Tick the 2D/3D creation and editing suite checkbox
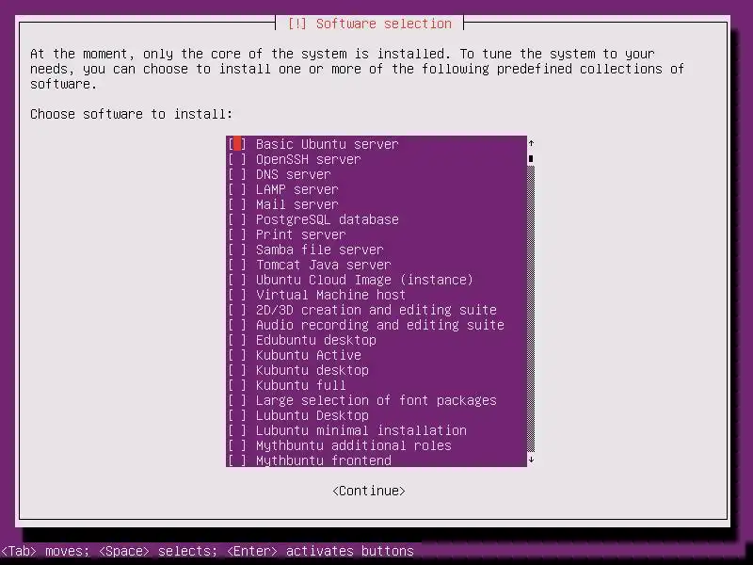753x565 pixels. [x=237, y=310]
